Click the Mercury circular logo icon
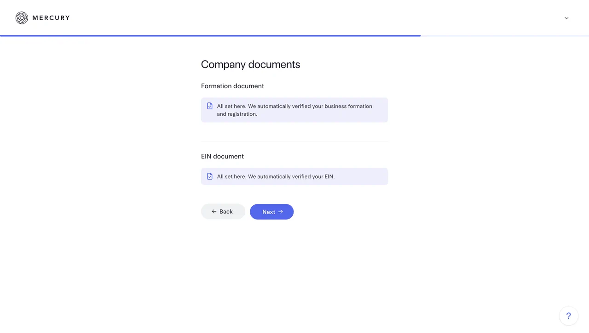Viewport: 589px width, 333px height. click(x=22, y=18)
